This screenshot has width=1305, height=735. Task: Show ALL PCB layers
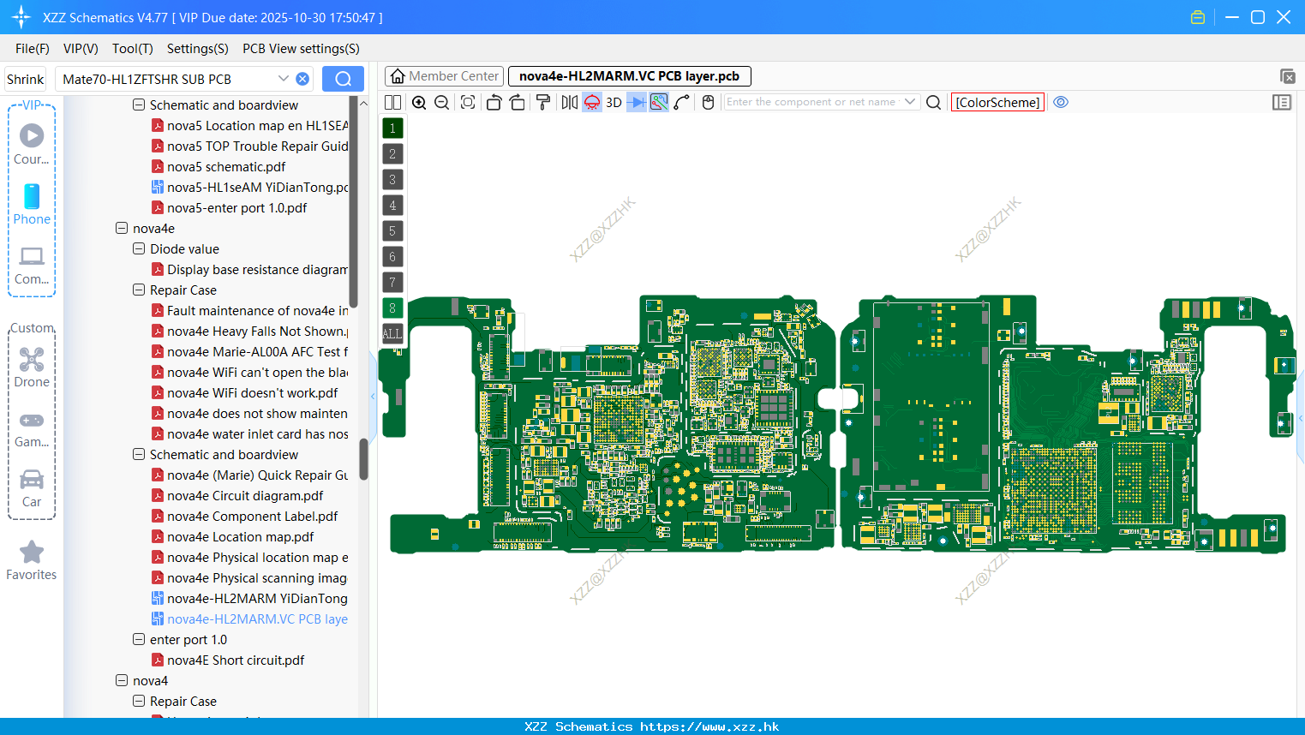tap(392, 334)
